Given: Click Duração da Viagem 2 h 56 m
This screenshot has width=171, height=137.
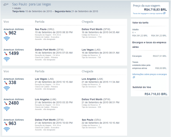Looking at the screenshot, I should pos(47,55).
